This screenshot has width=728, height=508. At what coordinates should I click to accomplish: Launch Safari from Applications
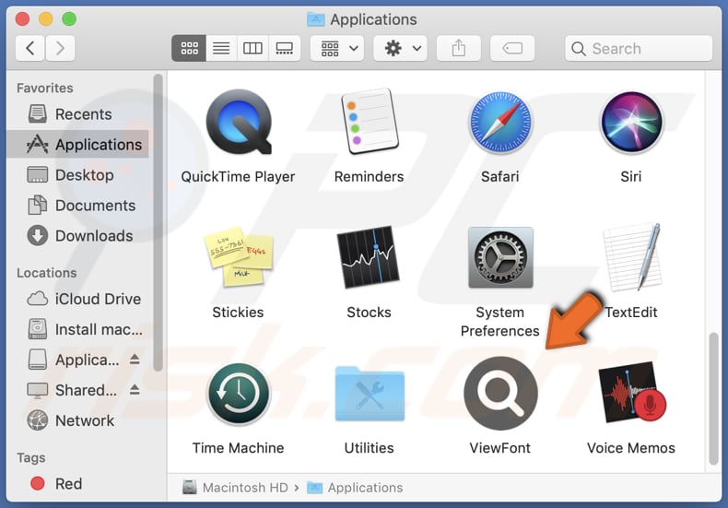pos(500,123)
